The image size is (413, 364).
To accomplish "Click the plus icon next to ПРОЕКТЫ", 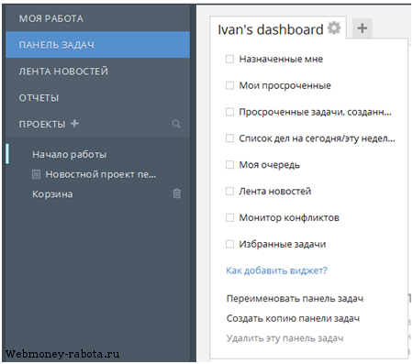I will coord(74,124).
